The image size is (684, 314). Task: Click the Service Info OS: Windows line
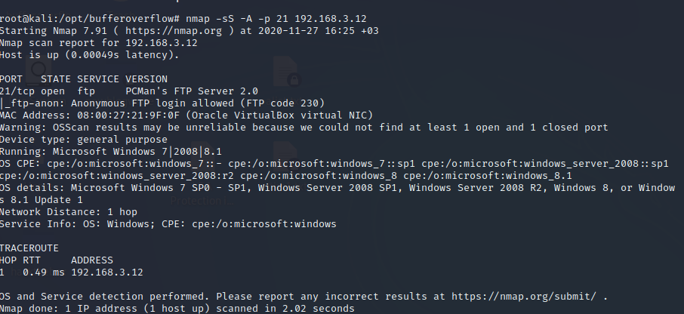pyautogui.click(x=168, y=224)
